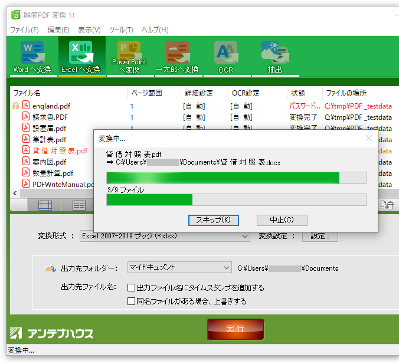Select the 一太郎へ変換 tool icon
The image size is (399, 364).
[177, 52]
